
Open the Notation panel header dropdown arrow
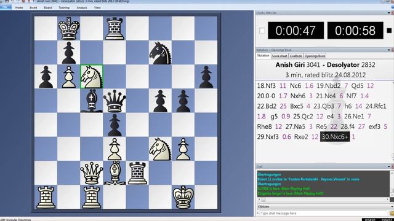tap(389, 50)
